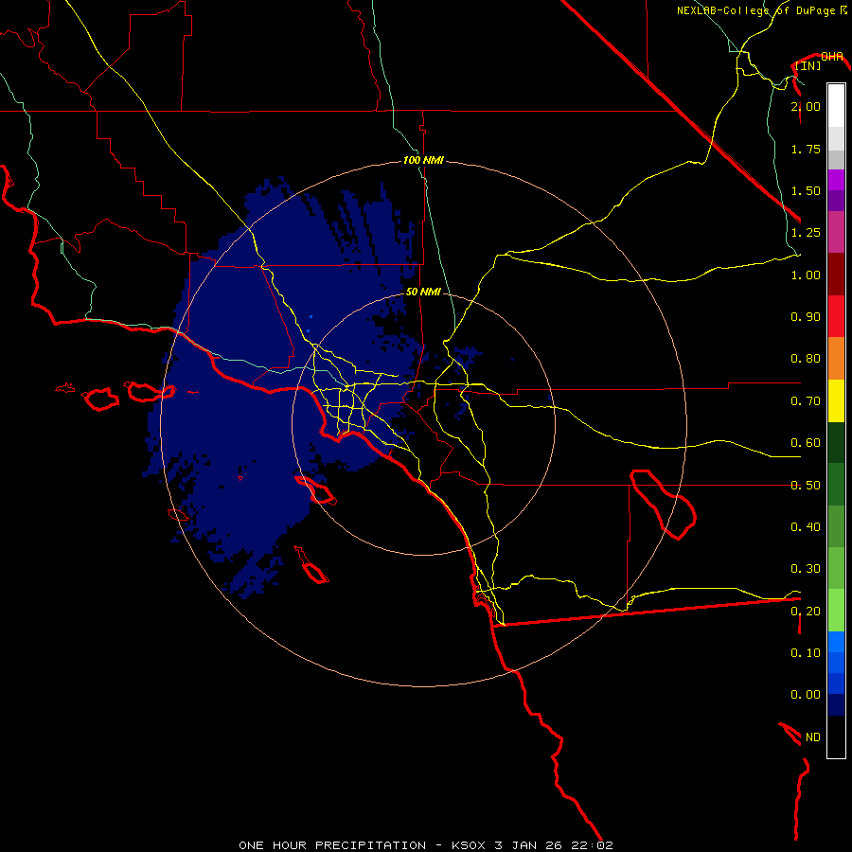Click the "0.40" legend value

(x=806, y=526)
